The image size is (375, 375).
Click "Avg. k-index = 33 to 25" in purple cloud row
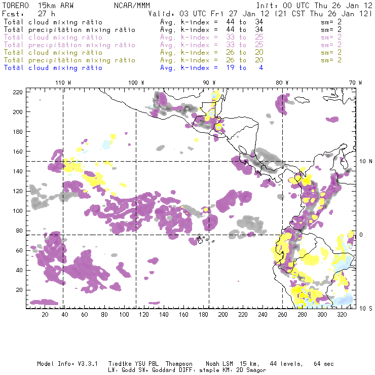(x=212, y=37)
